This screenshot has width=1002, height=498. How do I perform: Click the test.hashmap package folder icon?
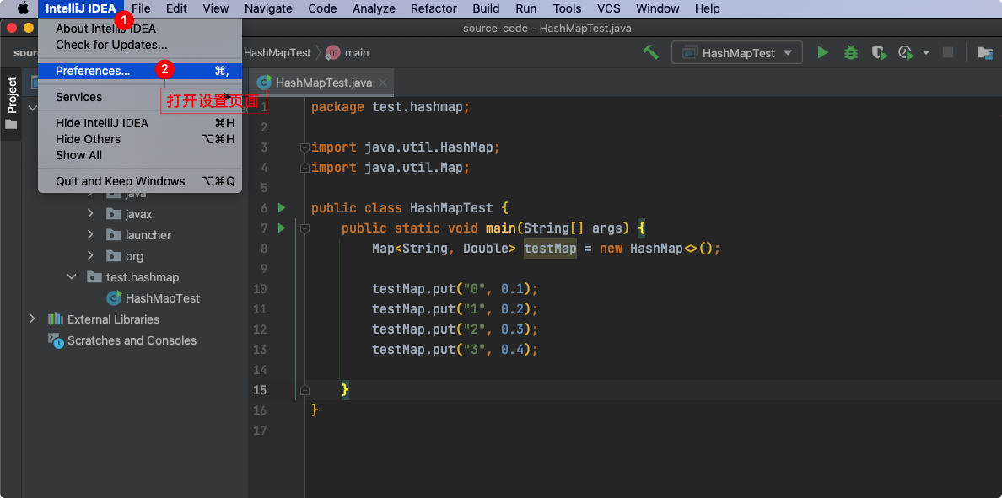coord(94,277)
